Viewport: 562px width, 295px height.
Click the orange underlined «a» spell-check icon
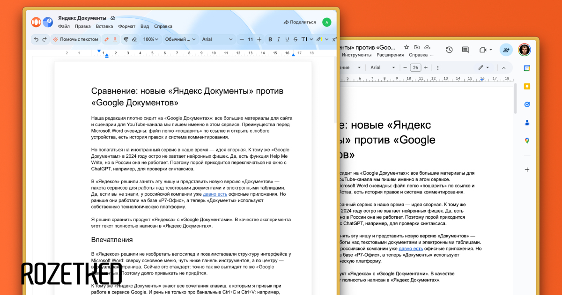tap(115, 39)
